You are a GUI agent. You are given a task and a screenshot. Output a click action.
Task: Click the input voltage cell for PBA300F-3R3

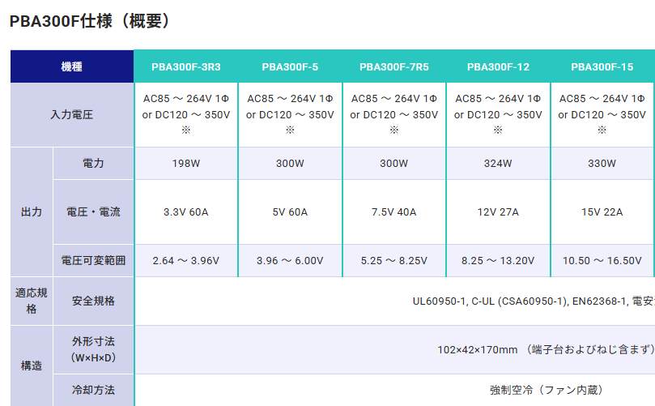point(186,114)
